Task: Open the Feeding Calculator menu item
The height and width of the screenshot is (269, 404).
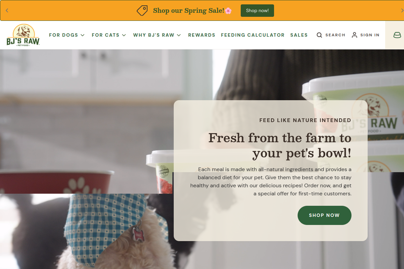Action: (253, 35)
